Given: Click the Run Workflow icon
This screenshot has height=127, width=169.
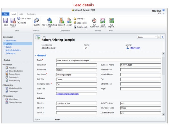Looking at the screenshot, I should pos(94,21).
